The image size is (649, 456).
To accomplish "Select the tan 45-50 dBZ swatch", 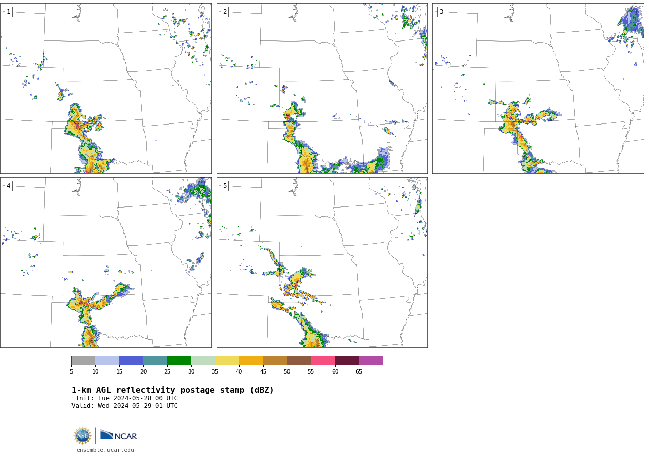I will coord(275,361).
